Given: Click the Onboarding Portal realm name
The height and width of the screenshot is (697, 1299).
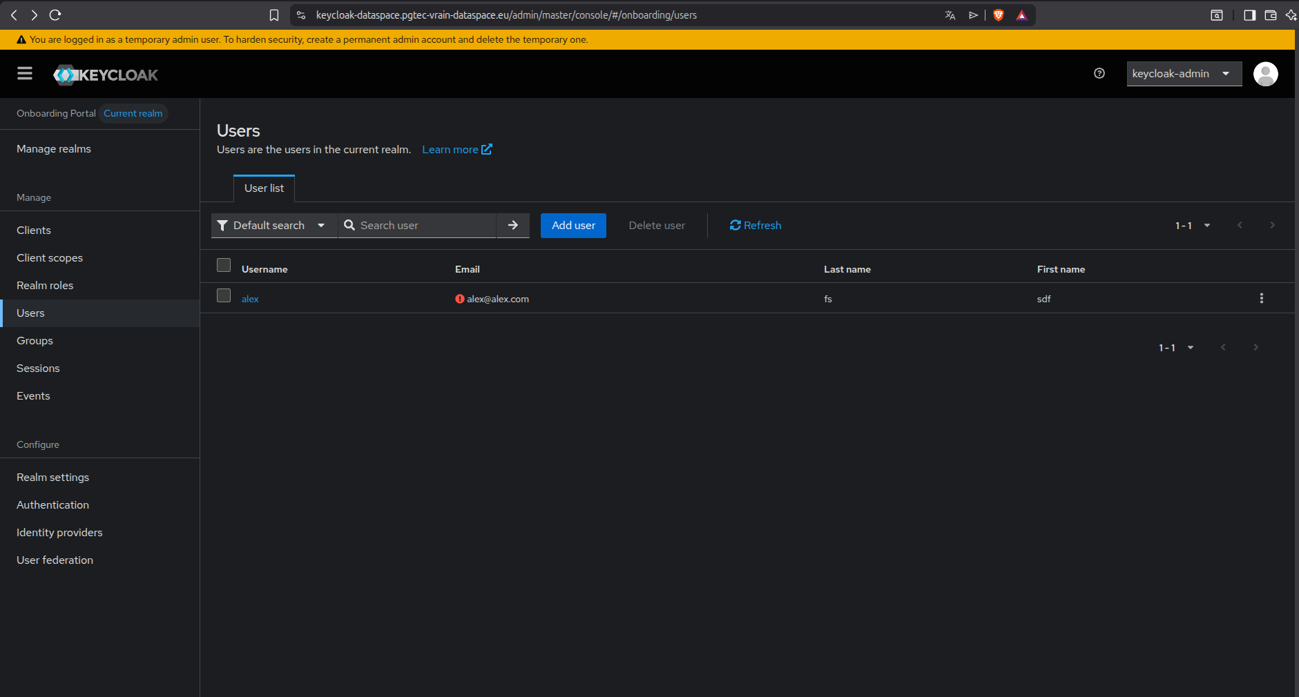Looking at the screenshot, I should 56,113.
